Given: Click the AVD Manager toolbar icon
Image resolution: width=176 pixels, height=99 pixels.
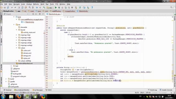Looking at the screenshot, I should point(76,7).
